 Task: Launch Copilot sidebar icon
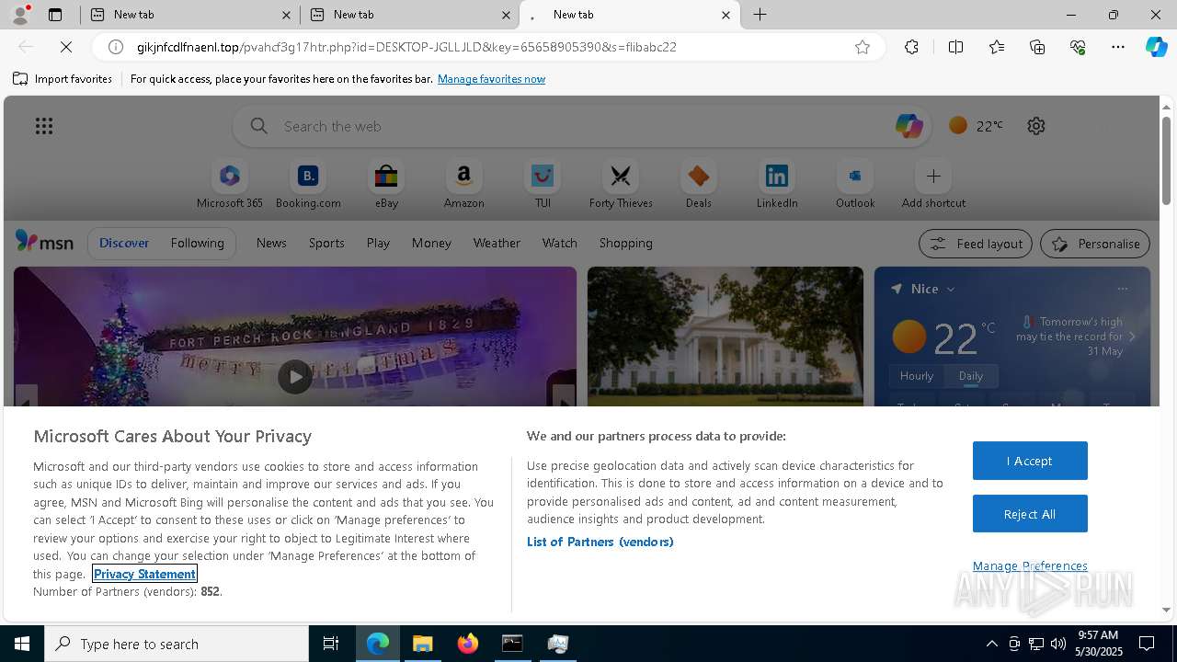coord(1156,47)
